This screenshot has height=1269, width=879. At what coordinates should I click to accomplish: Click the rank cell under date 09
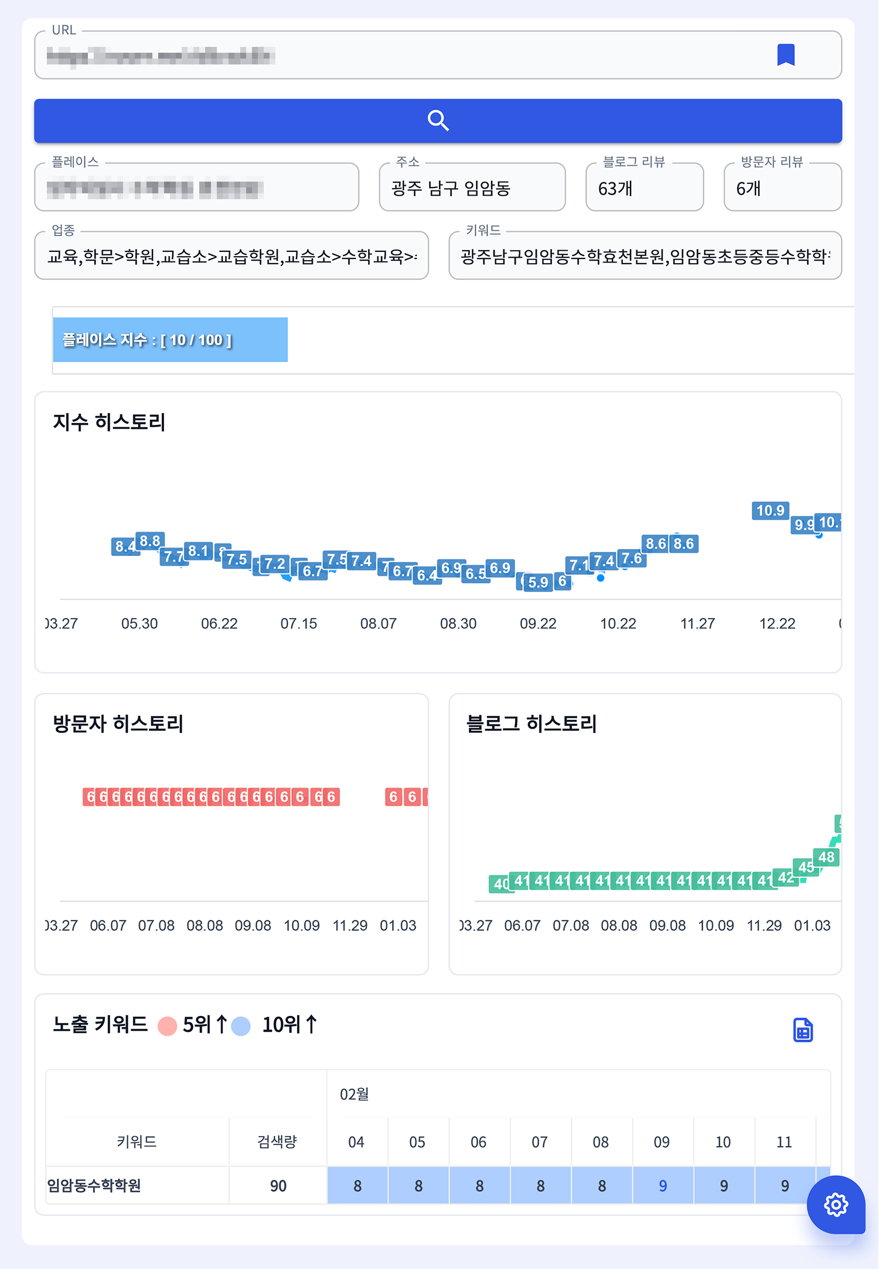tap(662, 1186)
